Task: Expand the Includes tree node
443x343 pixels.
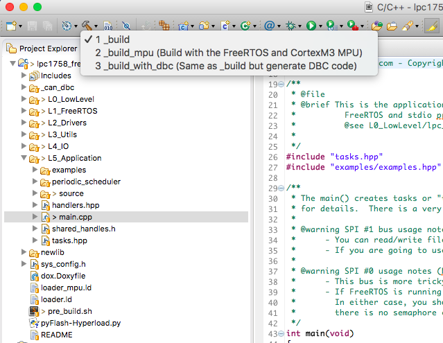Action: tap(24, 76)
